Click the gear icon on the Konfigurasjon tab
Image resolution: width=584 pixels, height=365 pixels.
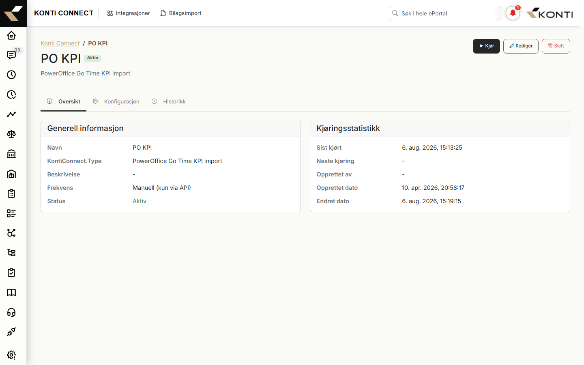coord(95,101)
